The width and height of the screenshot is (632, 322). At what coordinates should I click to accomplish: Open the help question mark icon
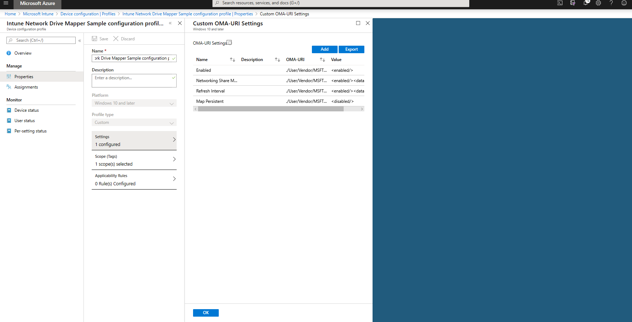(611, 3)
